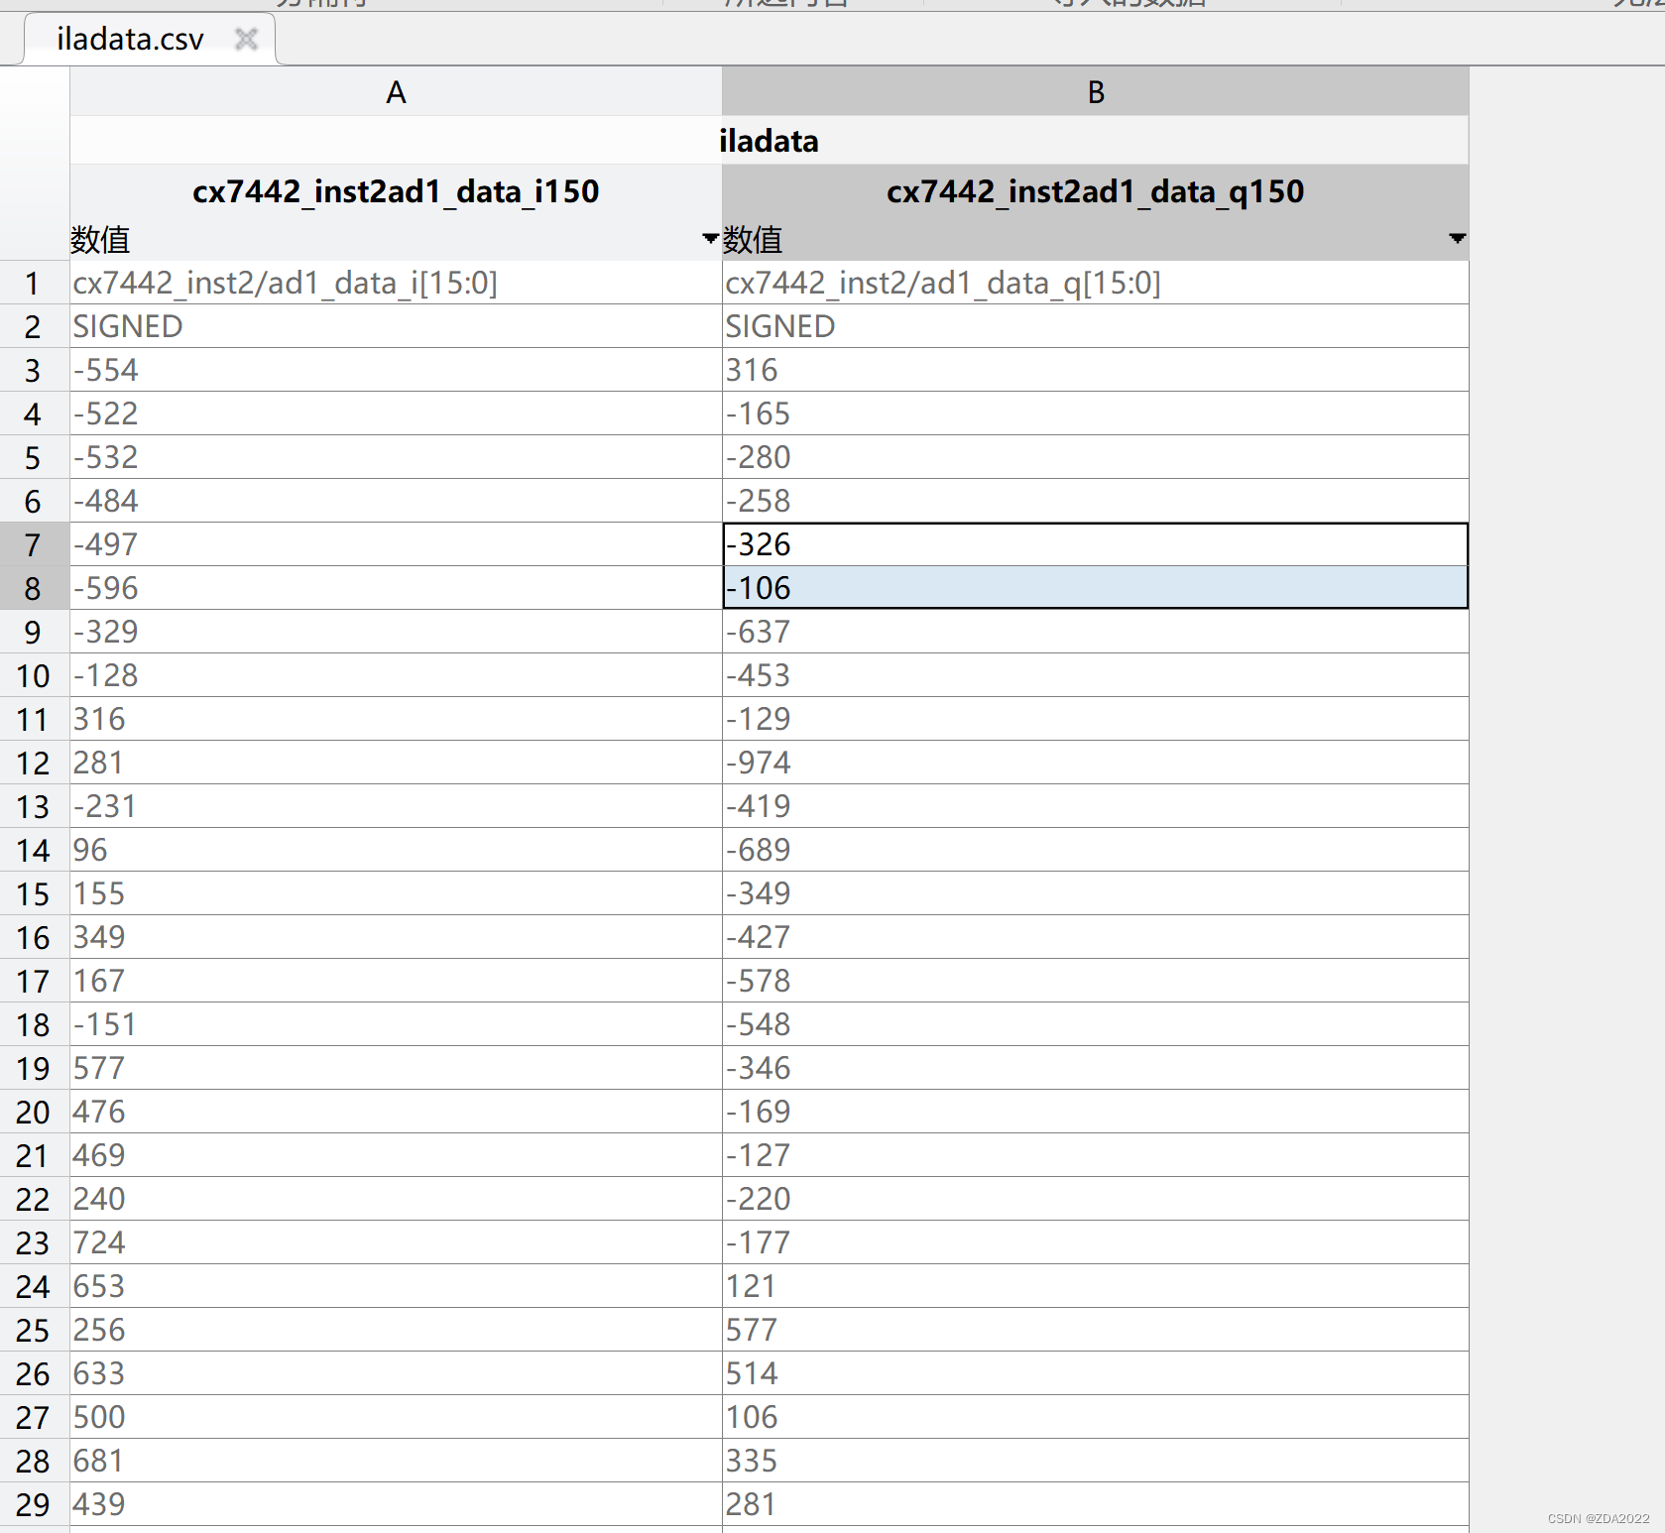
Task: Select row 7 by its row number
Action: point(33,544)
